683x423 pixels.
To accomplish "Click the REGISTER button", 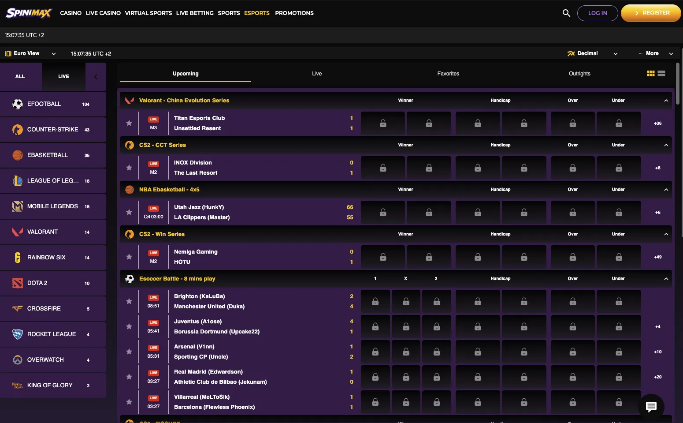I will coord(651,13).
